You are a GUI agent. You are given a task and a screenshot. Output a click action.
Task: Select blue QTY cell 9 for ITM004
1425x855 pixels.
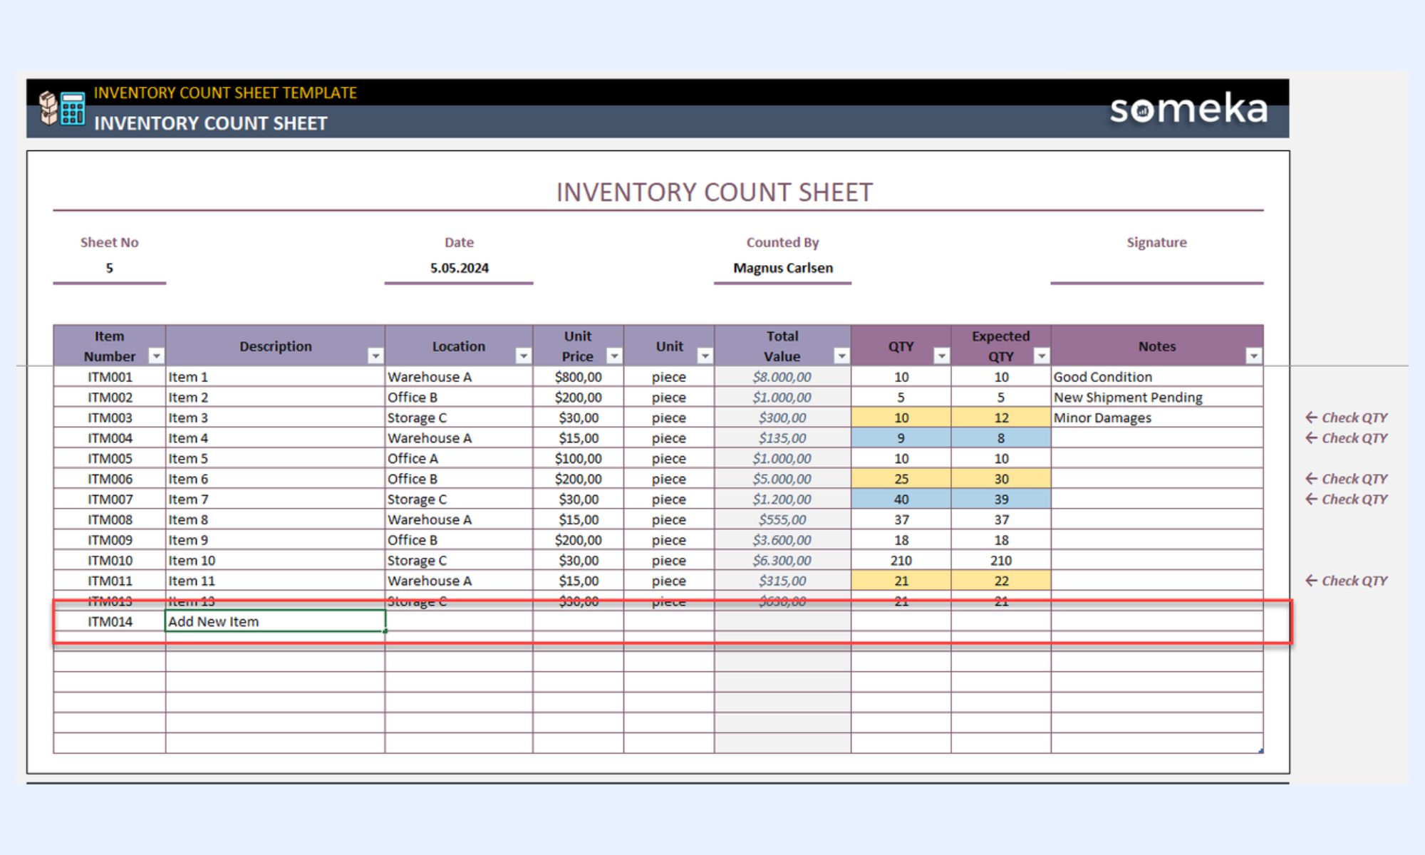tap(901, 438)
